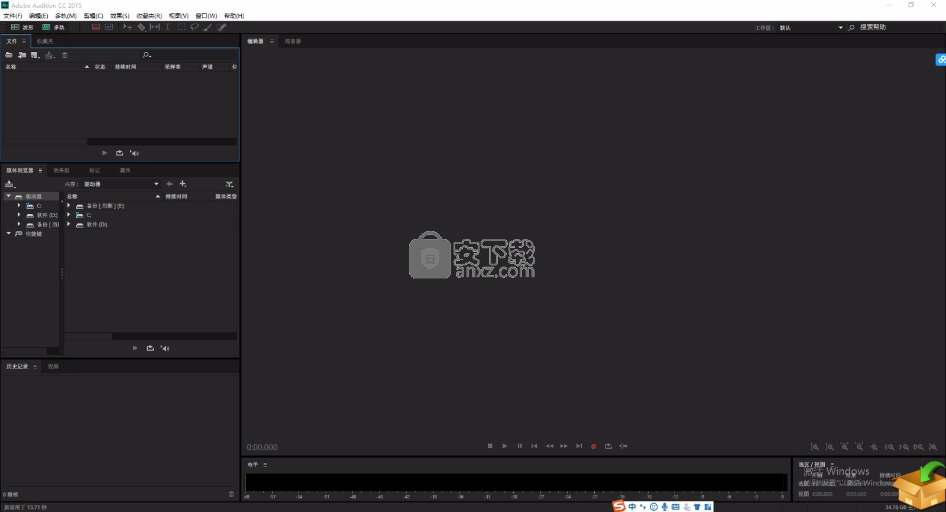Switch to the 混音器 tab
The width and height of the screenshot is (946, 512).
click(x=293, y=41)
